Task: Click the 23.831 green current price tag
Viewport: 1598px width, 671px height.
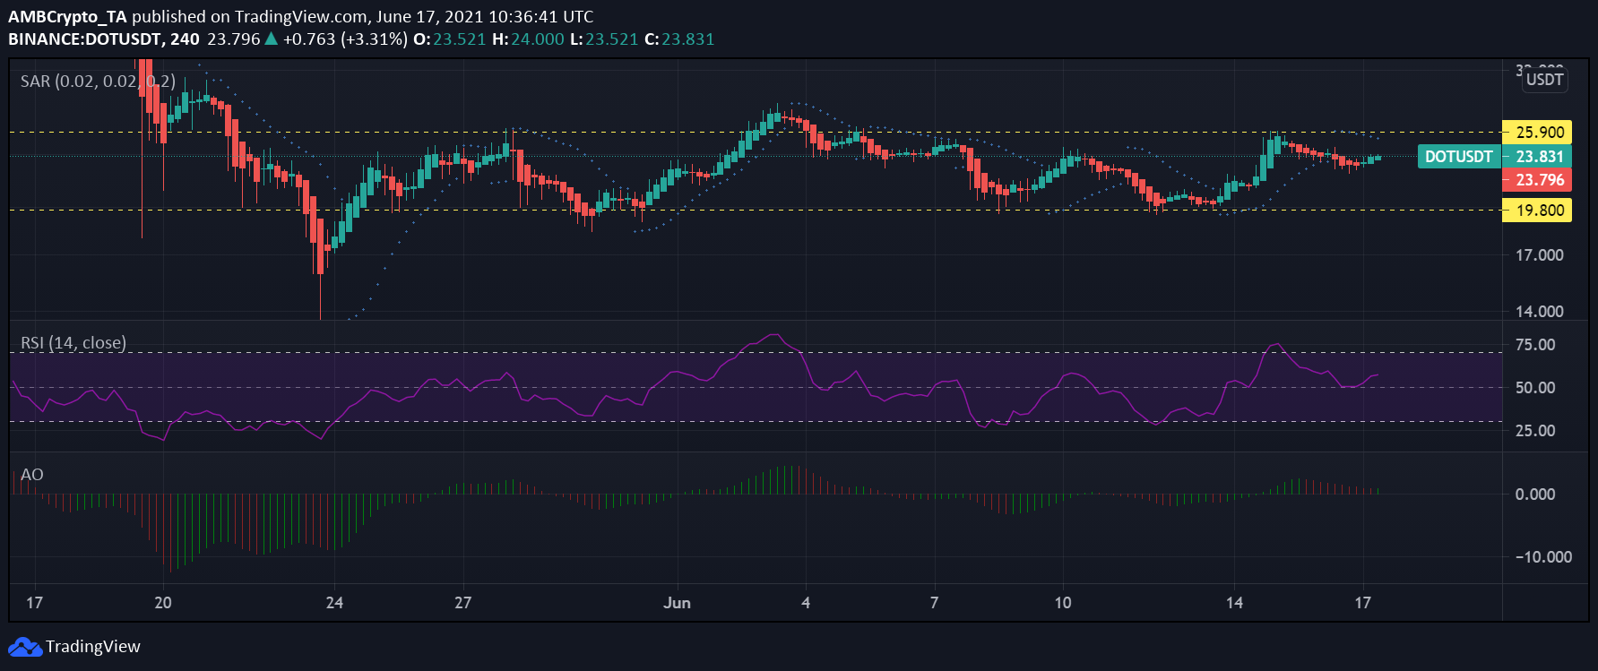Action: click(1536, 157)
